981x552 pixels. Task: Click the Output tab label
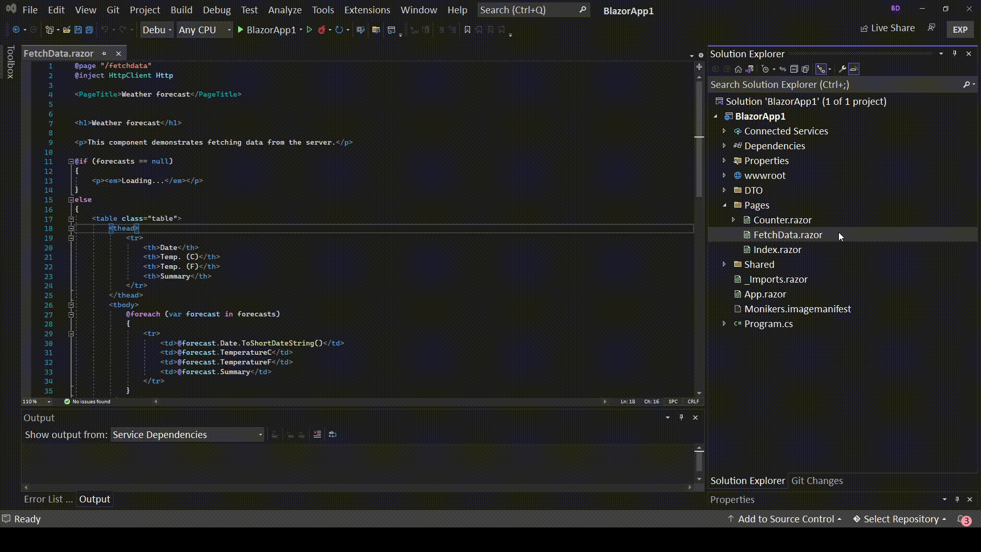[95, 499]
